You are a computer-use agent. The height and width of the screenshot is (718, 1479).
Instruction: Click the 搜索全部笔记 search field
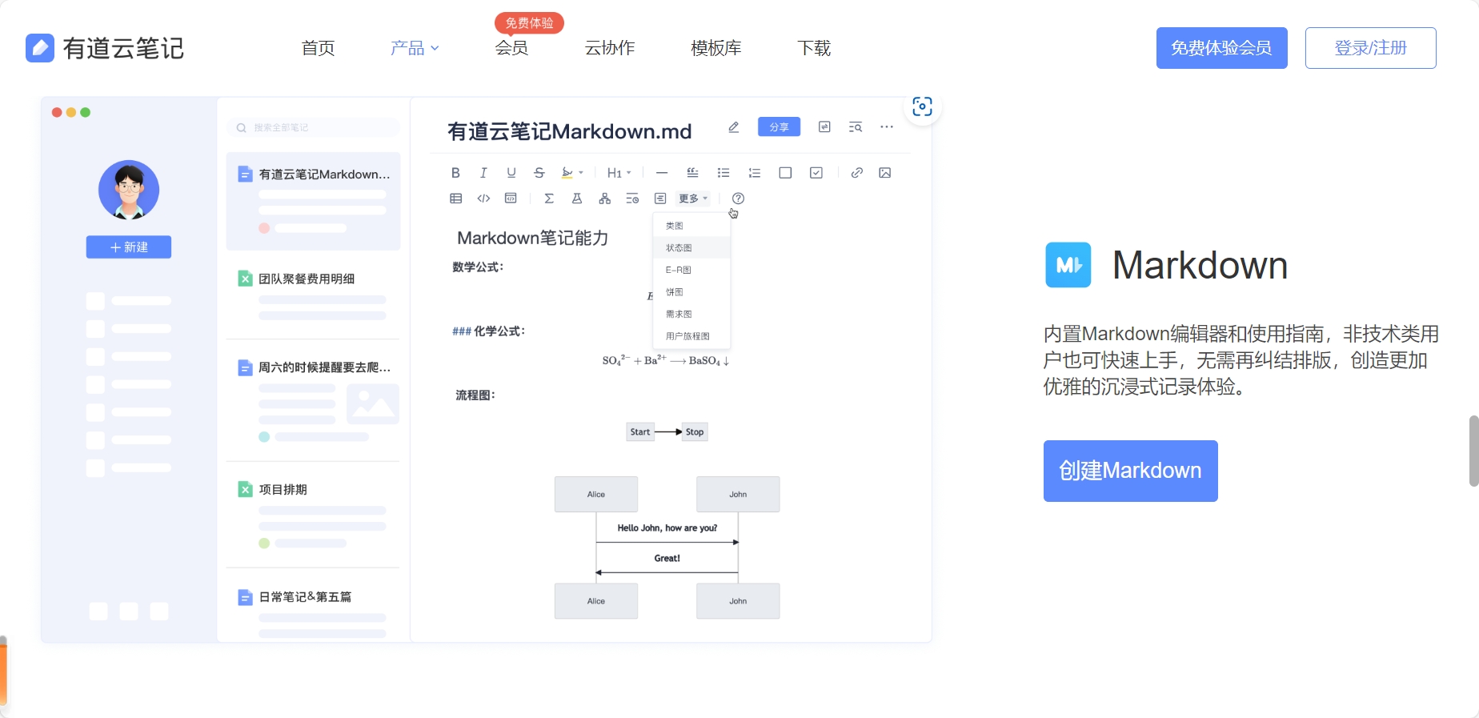click(x=313, y=127)
